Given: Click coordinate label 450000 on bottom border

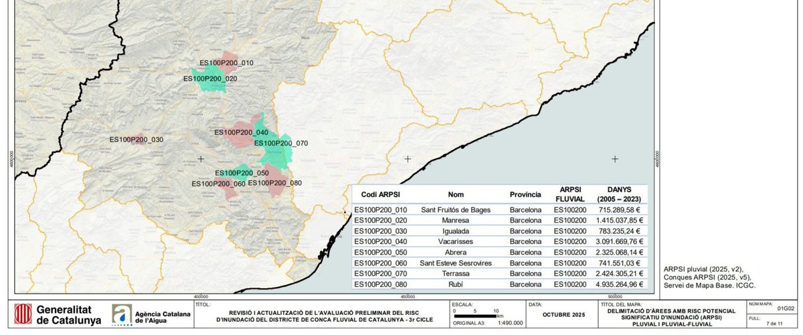Looking at the screenshot, I should click(x=408, y=296).
